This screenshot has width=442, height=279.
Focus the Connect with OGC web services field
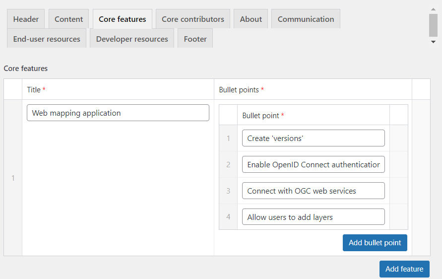coord(313,191)
